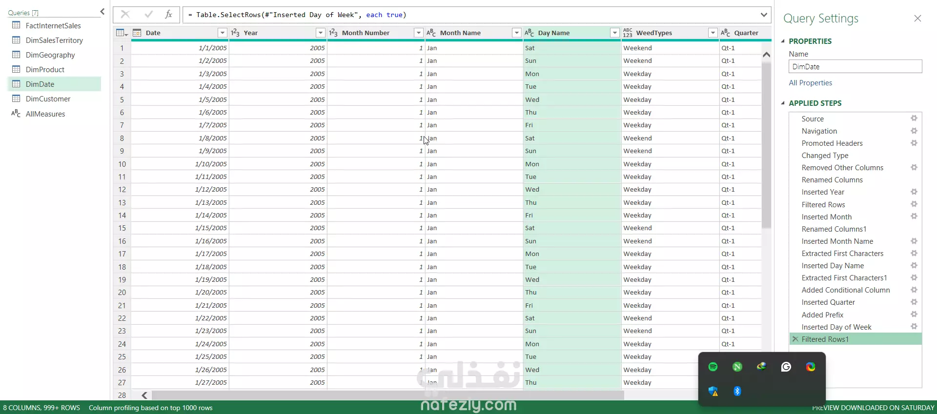The height and width of the screenshot is (414, 937).
Task: Click the Grammarly tray icon
Action: [786, 367]
